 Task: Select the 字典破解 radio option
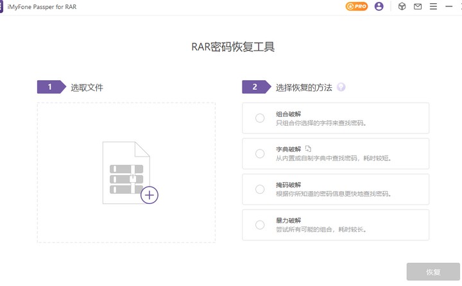[x=260, y=153]
